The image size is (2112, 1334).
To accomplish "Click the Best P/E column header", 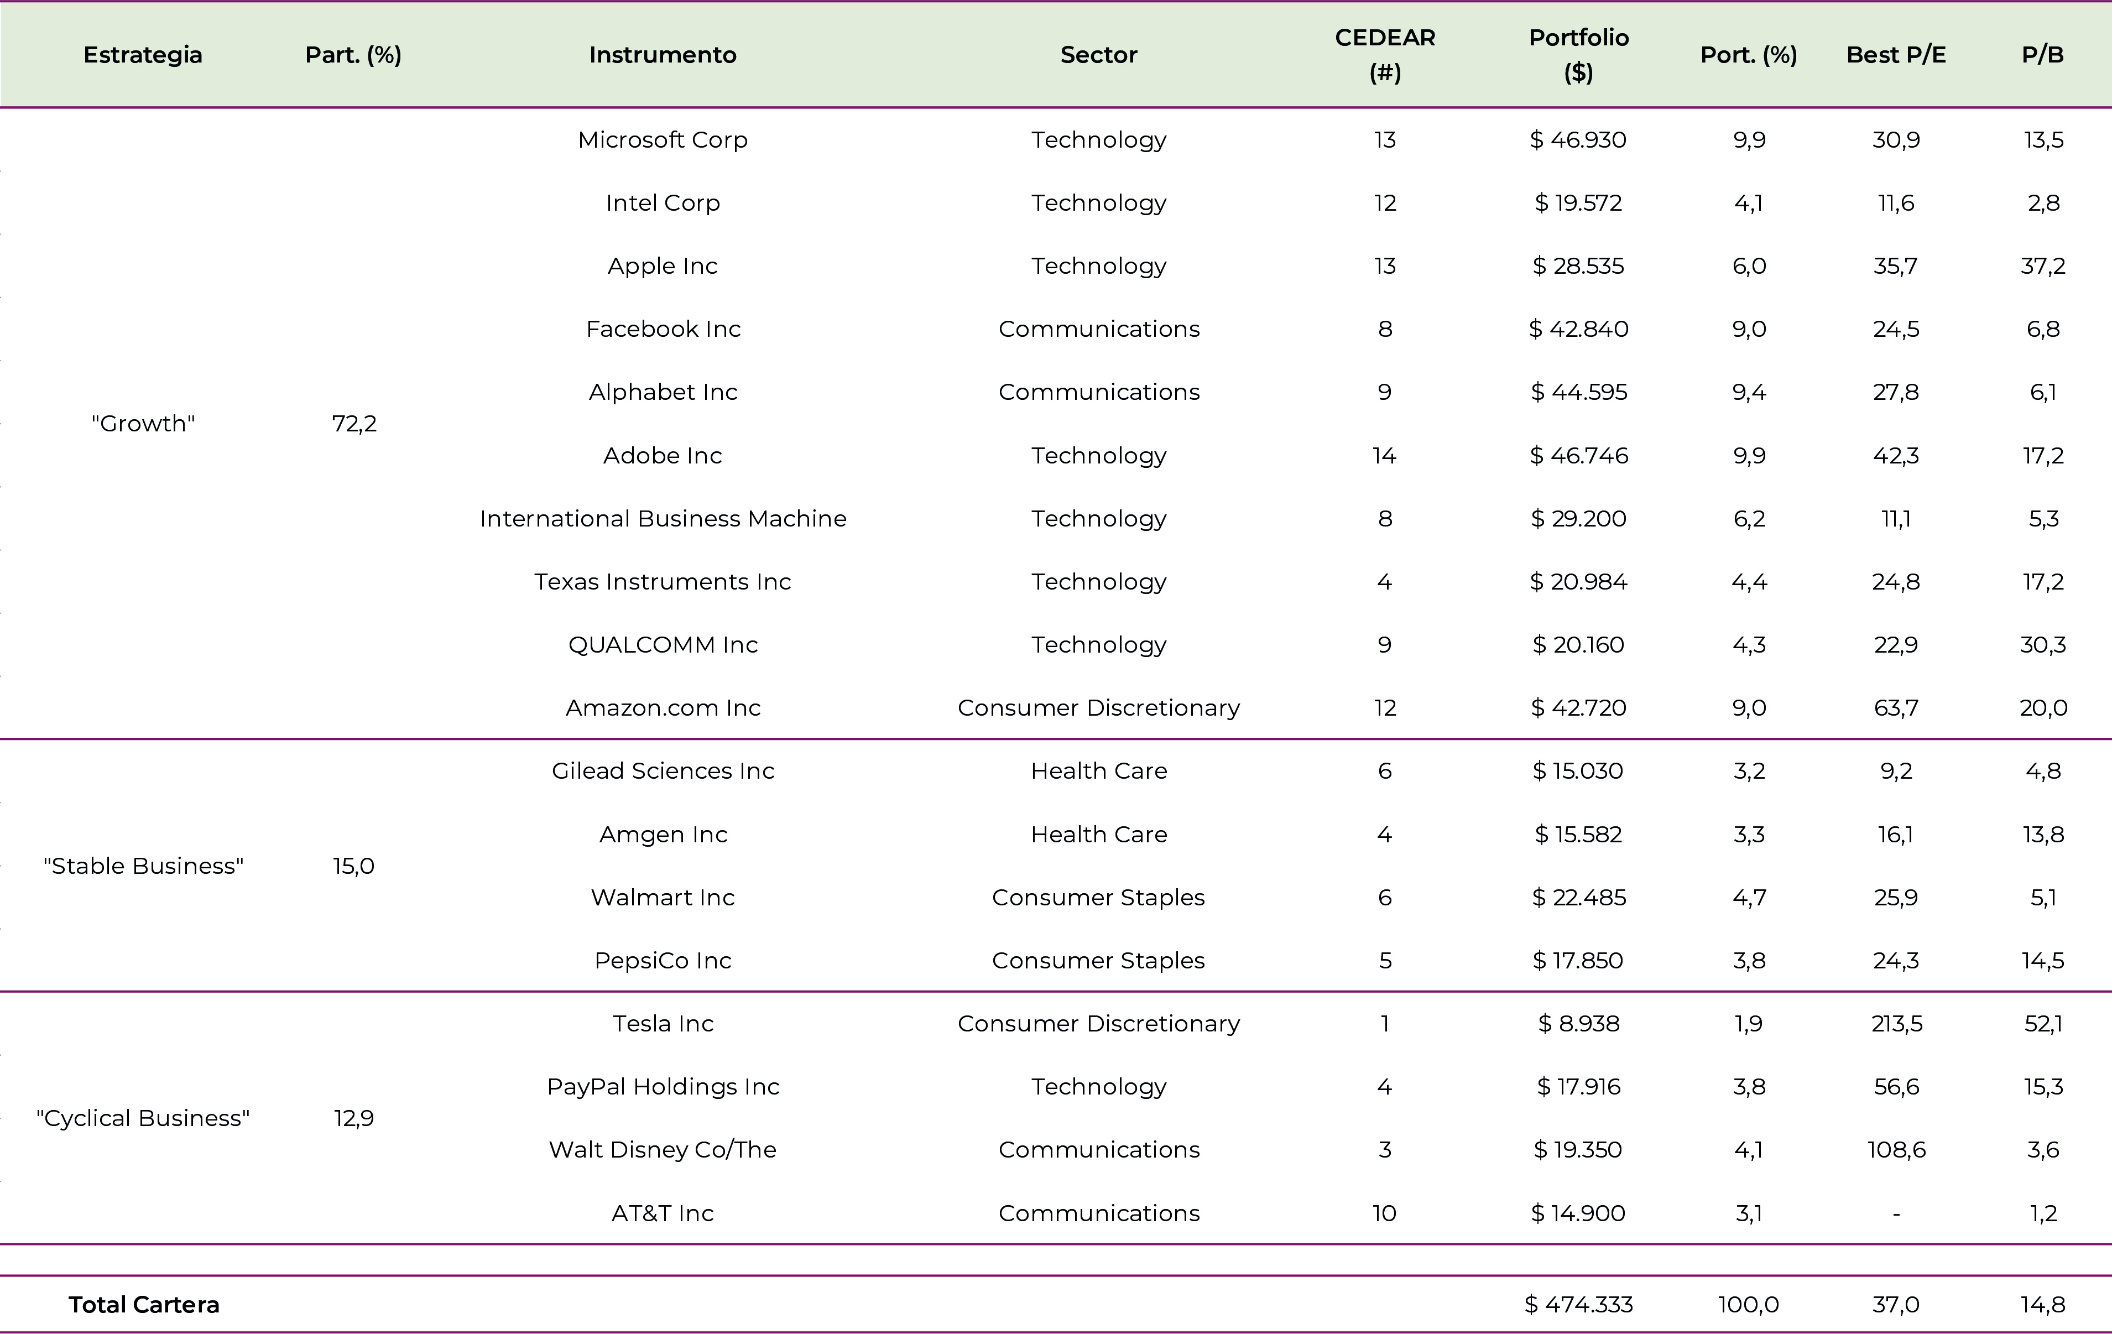I will (x=1895, y=55).
